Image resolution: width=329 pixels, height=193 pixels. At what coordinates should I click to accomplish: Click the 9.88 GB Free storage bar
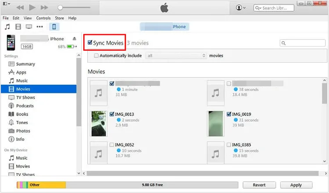point(152,185)
